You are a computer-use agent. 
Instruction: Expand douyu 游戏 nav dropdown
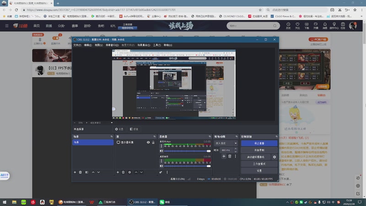coord(87,26)
